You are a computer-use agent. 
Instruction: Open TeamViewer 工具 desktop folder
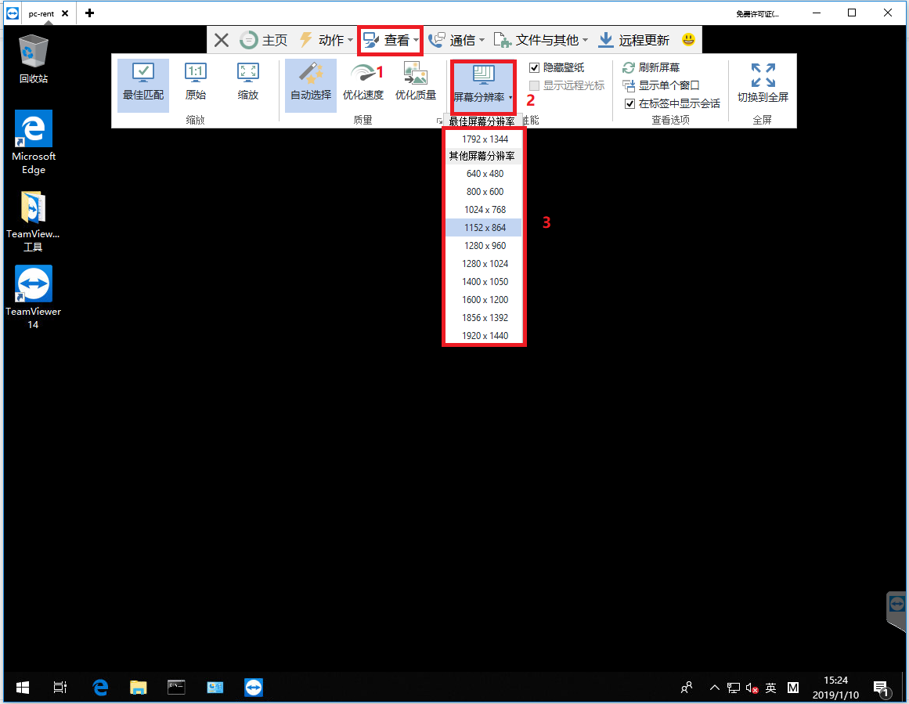pos(33,221)
